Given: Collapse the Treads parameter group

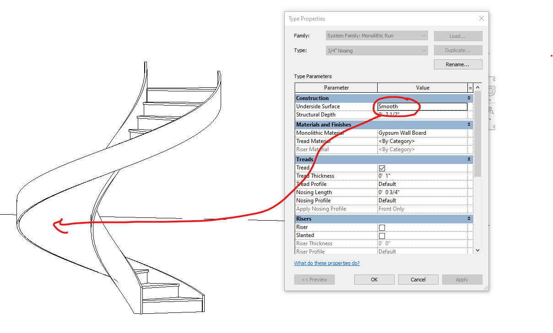Looking at the screenshot, I should click(468, 159).
